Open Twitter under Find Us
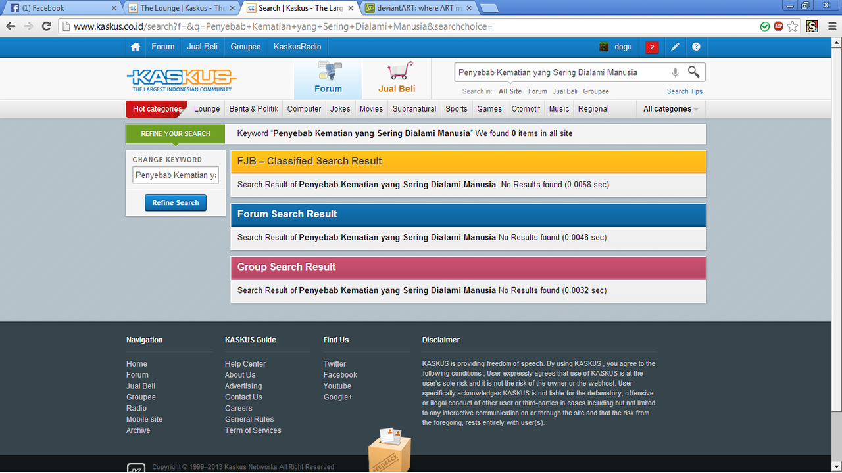Image resolution: width=842 pixels, height=473 pixels. pyautogui.click(x=335, y=364)
